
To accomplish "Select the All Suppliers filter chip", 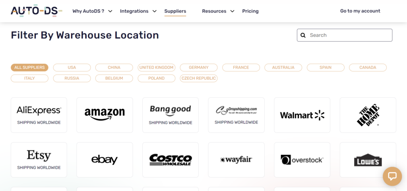I will click(29, 68).
